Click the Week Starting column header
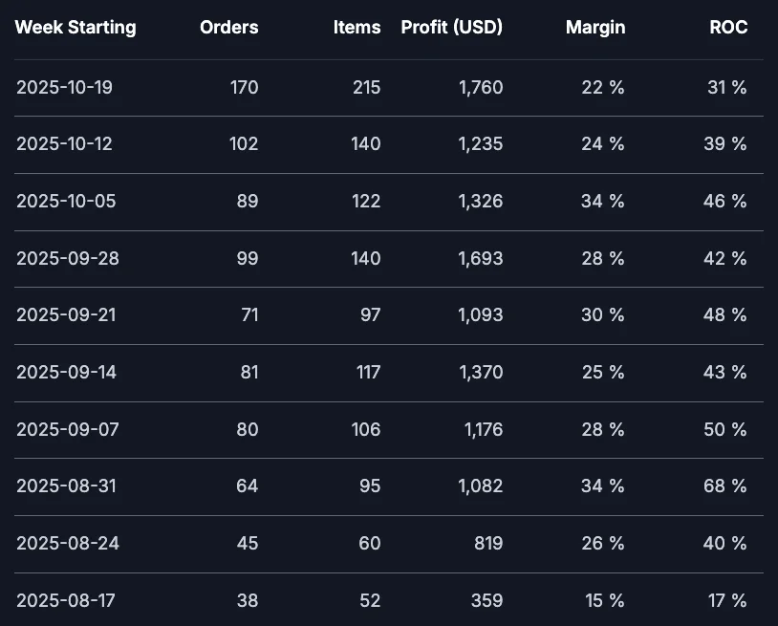The image size is (778, 626). (x=76, y=28)
